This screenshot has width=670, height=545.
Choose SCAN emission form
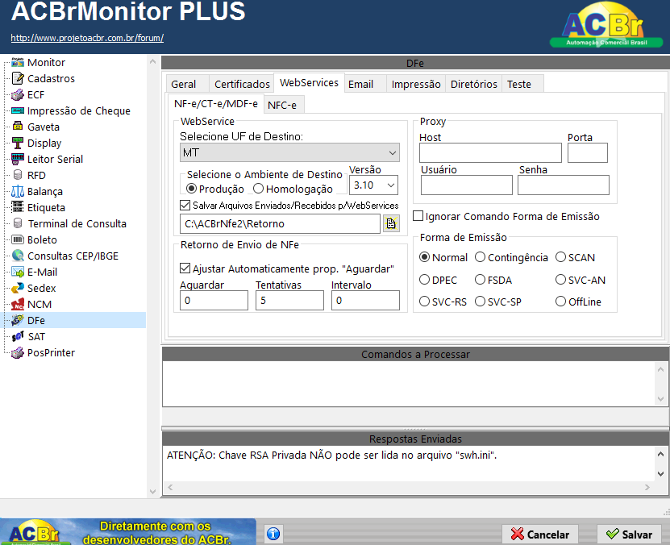tap(560, 257)
